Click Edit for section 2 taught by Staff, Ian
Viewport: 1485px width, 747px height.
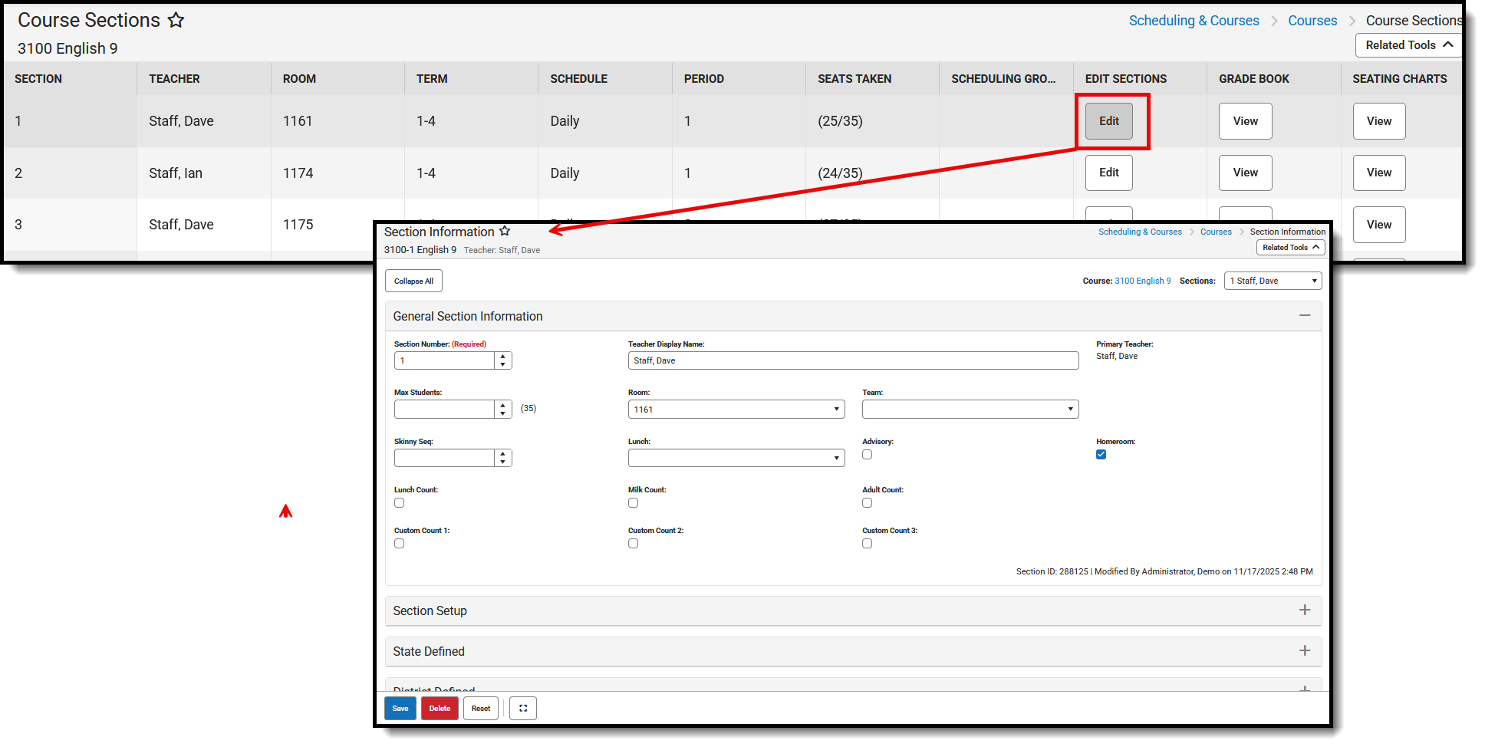(x=1108, y=173)
